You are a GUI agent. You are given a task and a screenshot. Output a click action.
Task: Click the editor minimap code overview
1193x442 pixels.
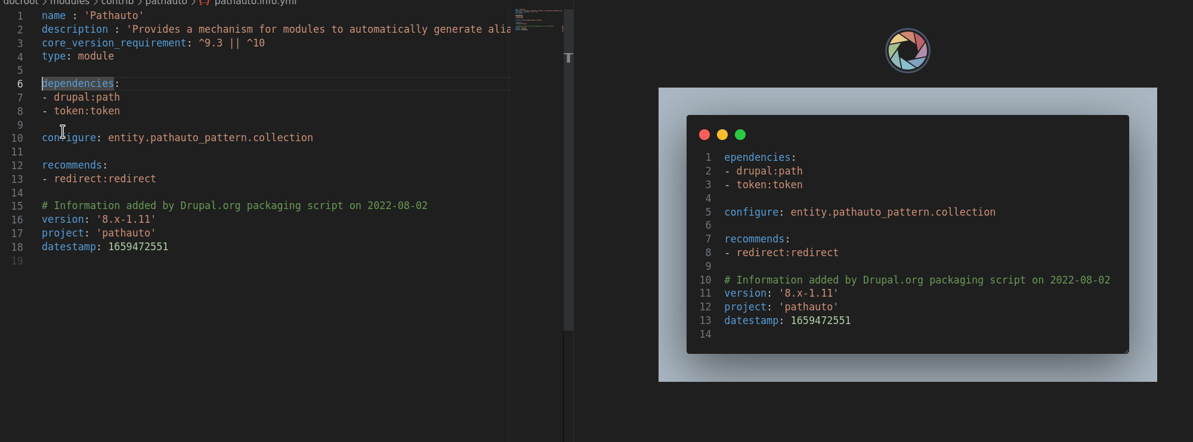click(539, 20)
